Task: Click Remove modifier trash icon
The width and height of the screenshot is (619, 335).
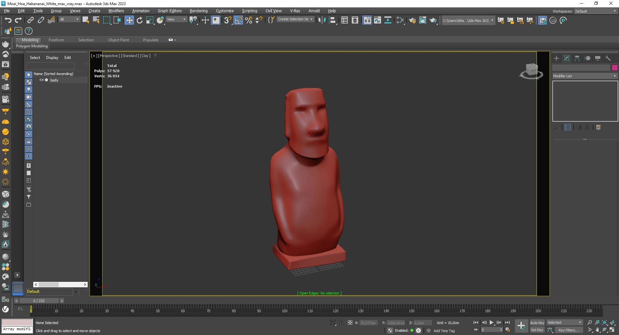Action: point(587,127)
